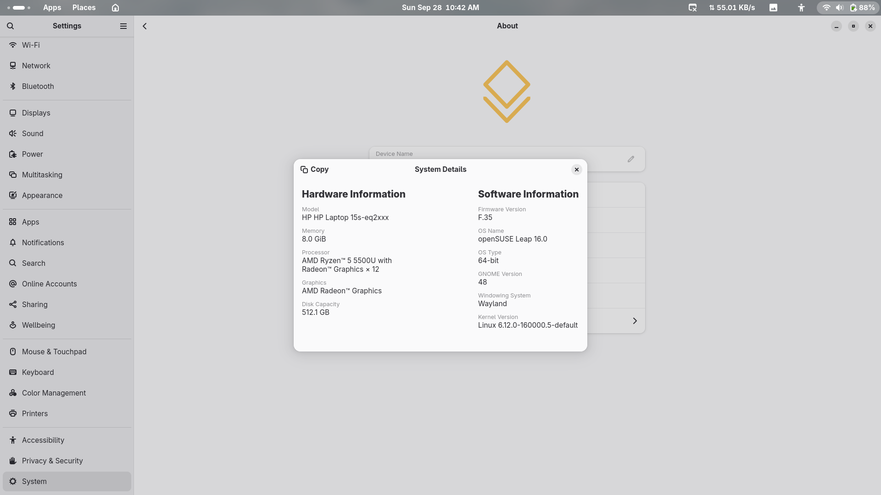Open the Online Accounts panel
The width and height of the screenshot is (881, 495).
pyautogui.click(x=49, y=284)
